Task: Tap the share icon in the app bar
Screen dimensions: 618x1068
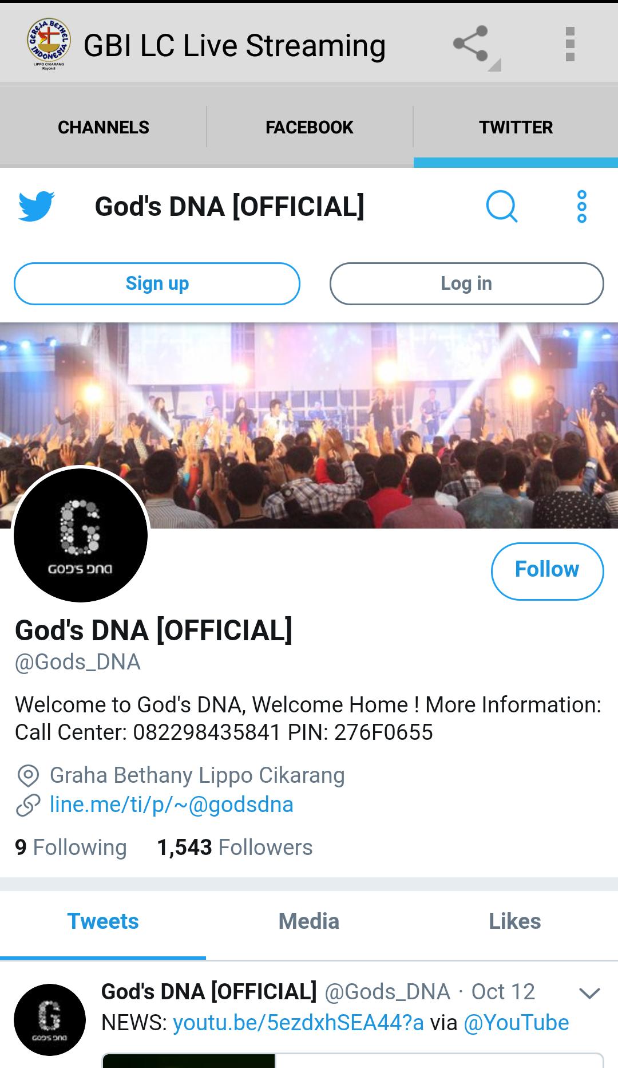Action: (471, 44)
